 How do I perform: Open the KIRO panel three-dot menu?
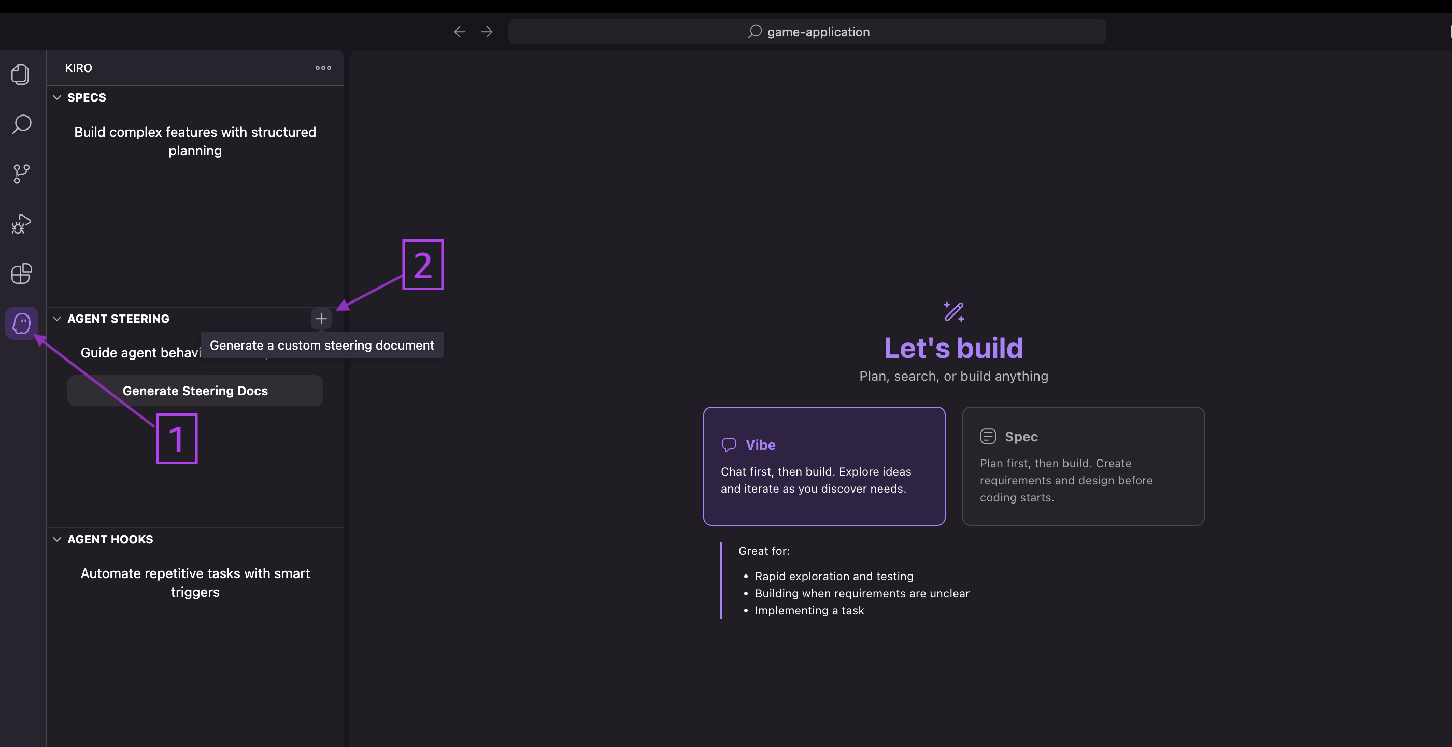click(323, 68)
